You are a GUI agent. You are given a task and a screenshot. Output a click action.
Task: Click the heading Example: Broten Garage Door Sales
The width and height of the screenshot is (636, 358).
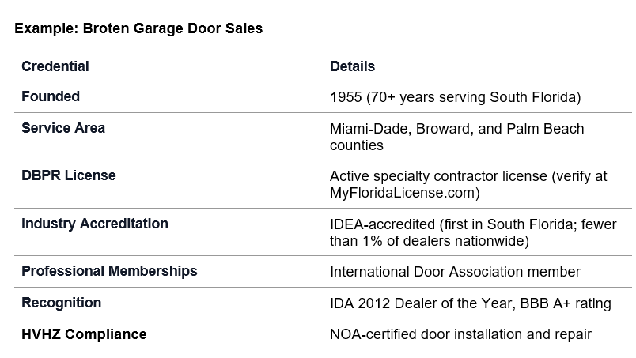pos(138,28)
